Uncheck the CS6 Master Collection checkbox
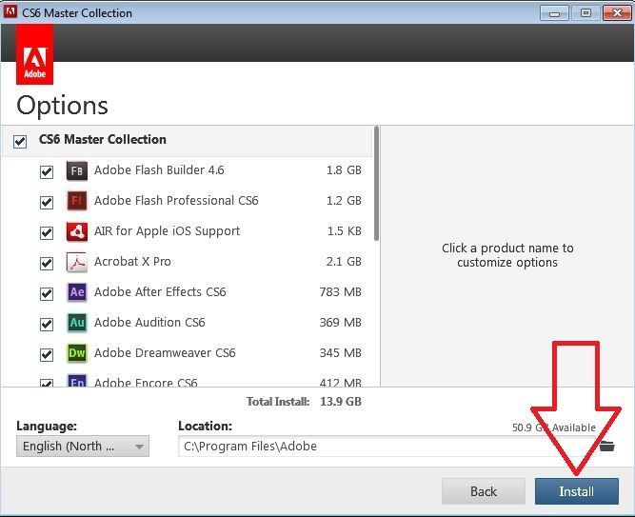Image resolution: width=635 pixels, height=517 pixels. click(20, 142)
